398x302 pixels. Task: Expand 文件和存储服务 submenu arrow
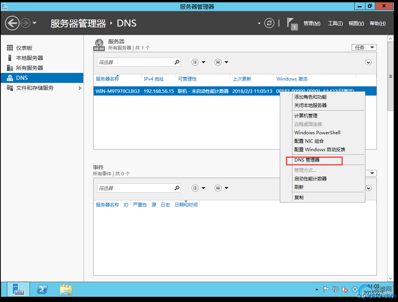point(80,88)
